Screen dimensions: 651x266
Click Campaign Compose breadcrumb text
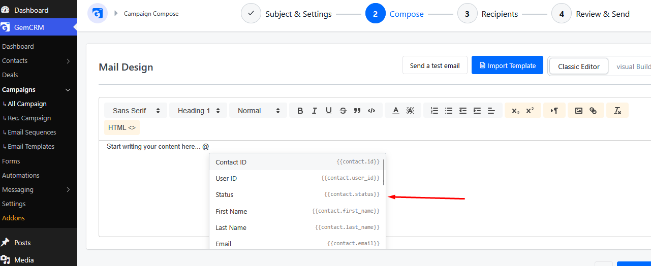pos(151,14)
